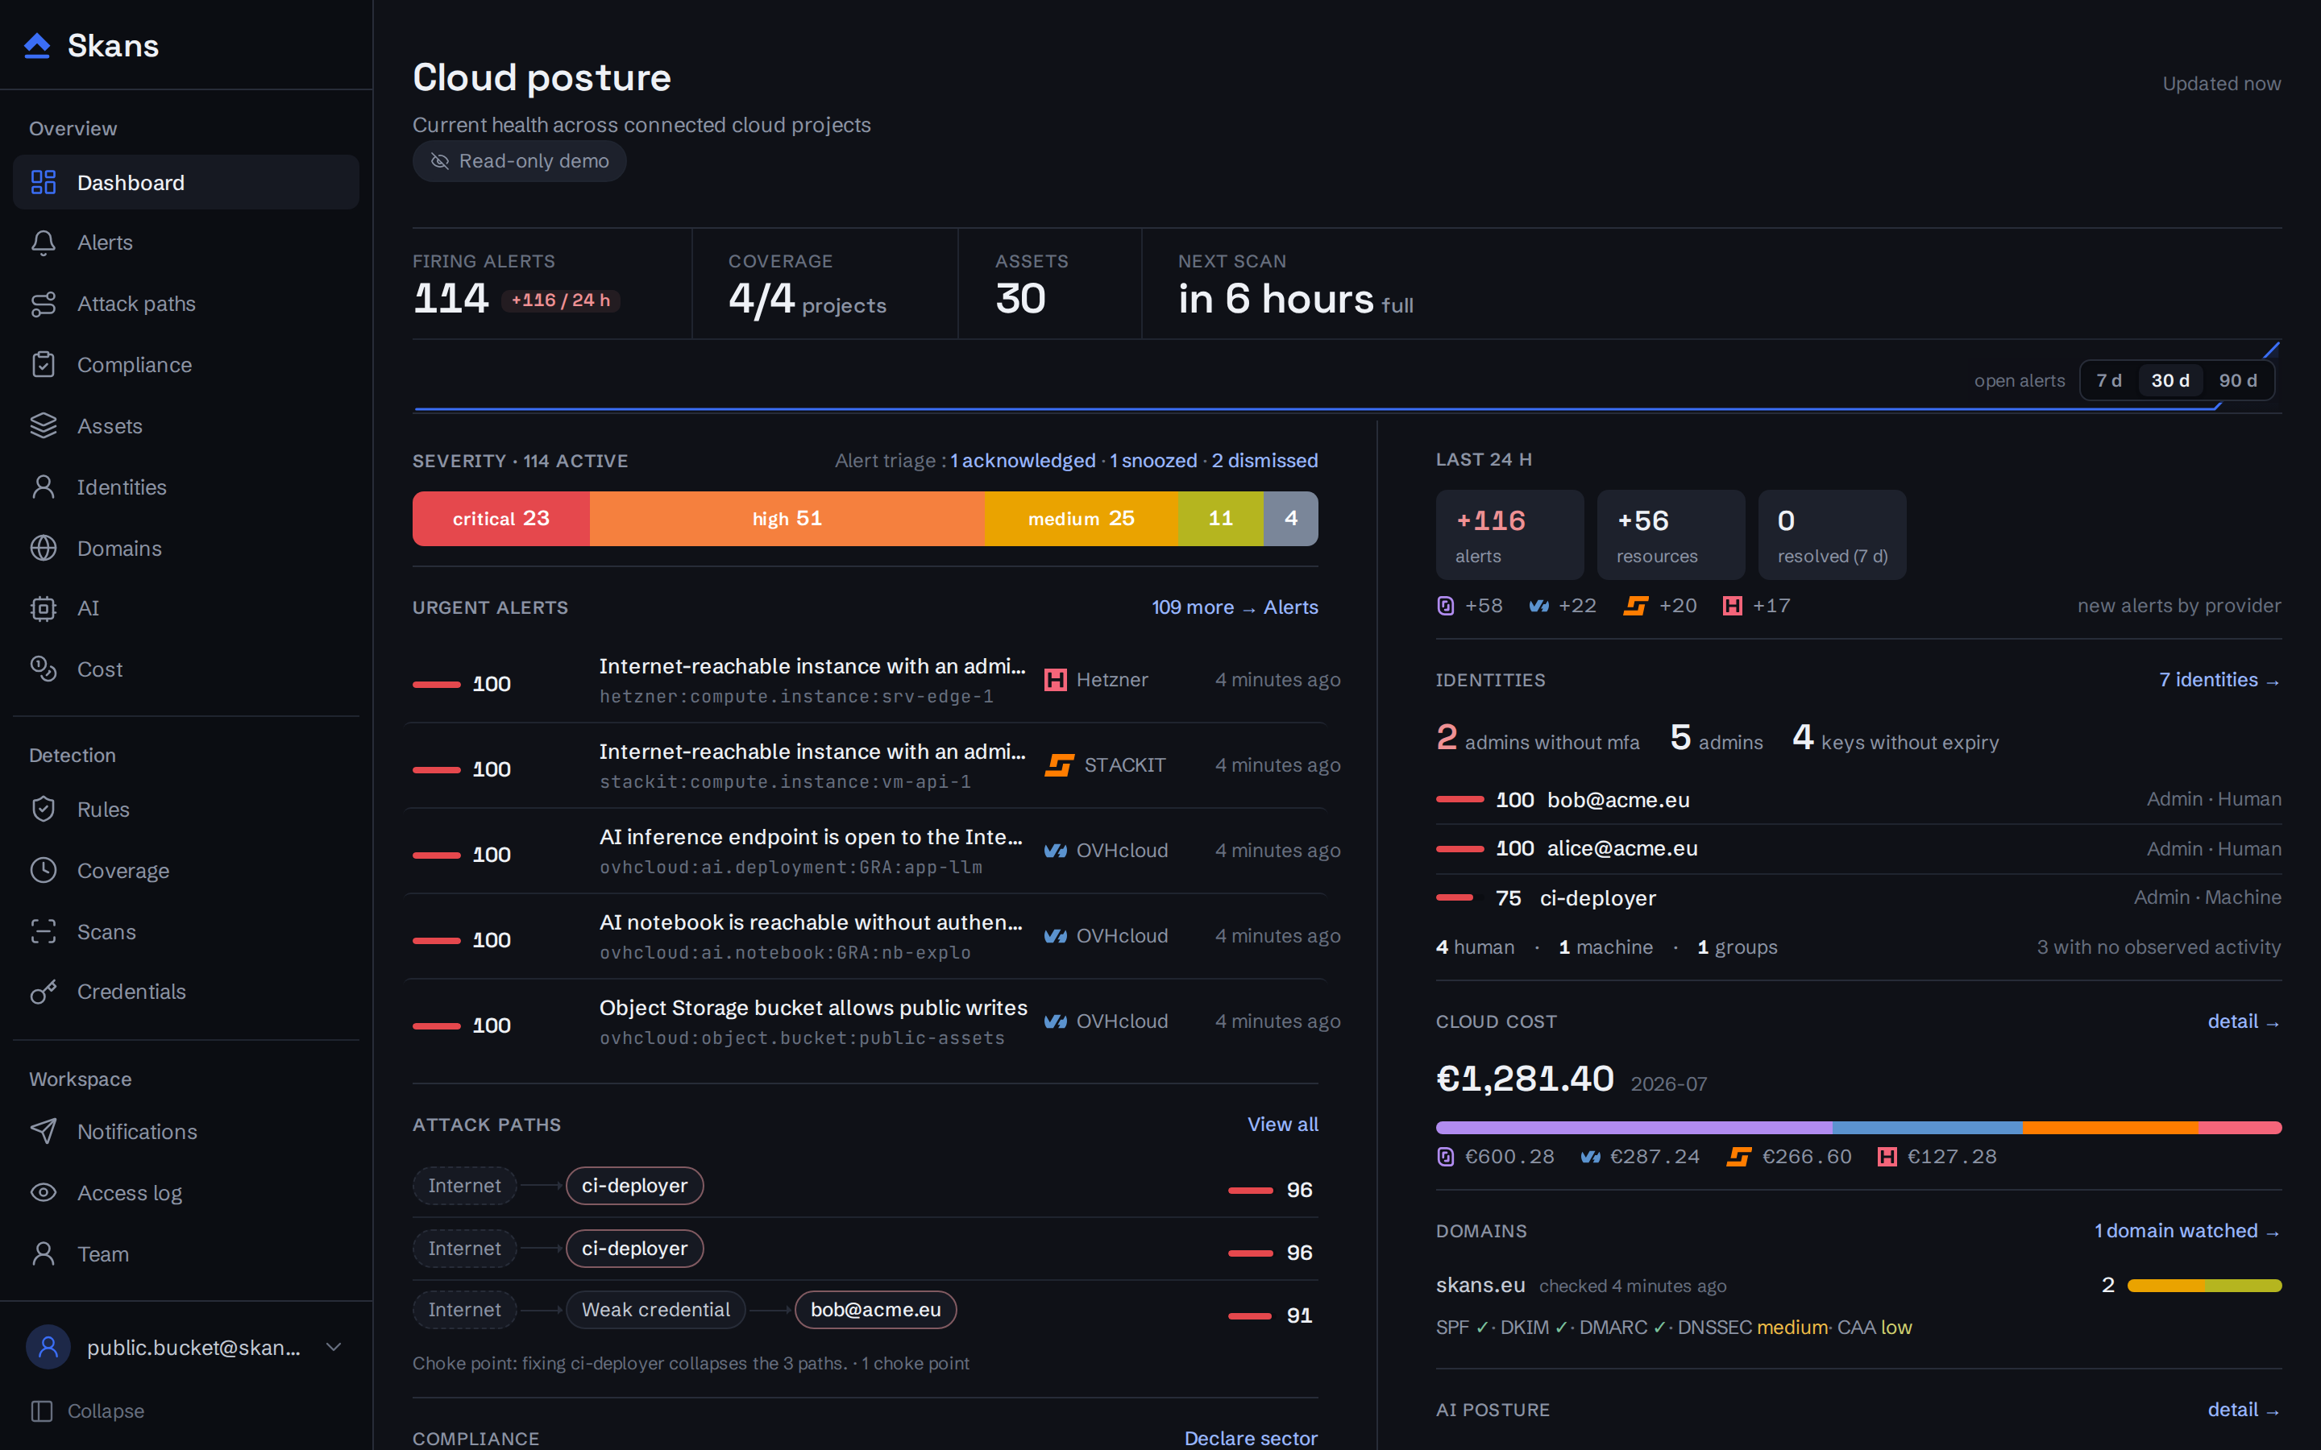
Task: Open AI posture 'detail →' link
Action: [2244, 1410]
